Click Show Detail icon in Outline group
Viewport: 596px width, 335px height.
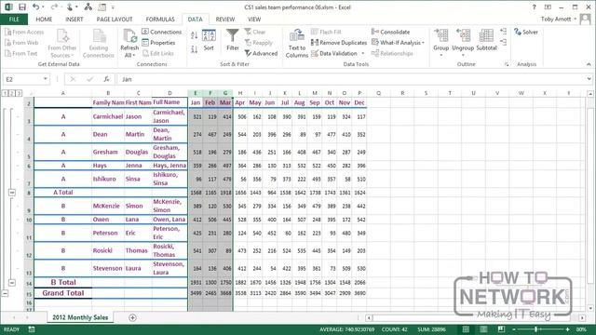503,31
